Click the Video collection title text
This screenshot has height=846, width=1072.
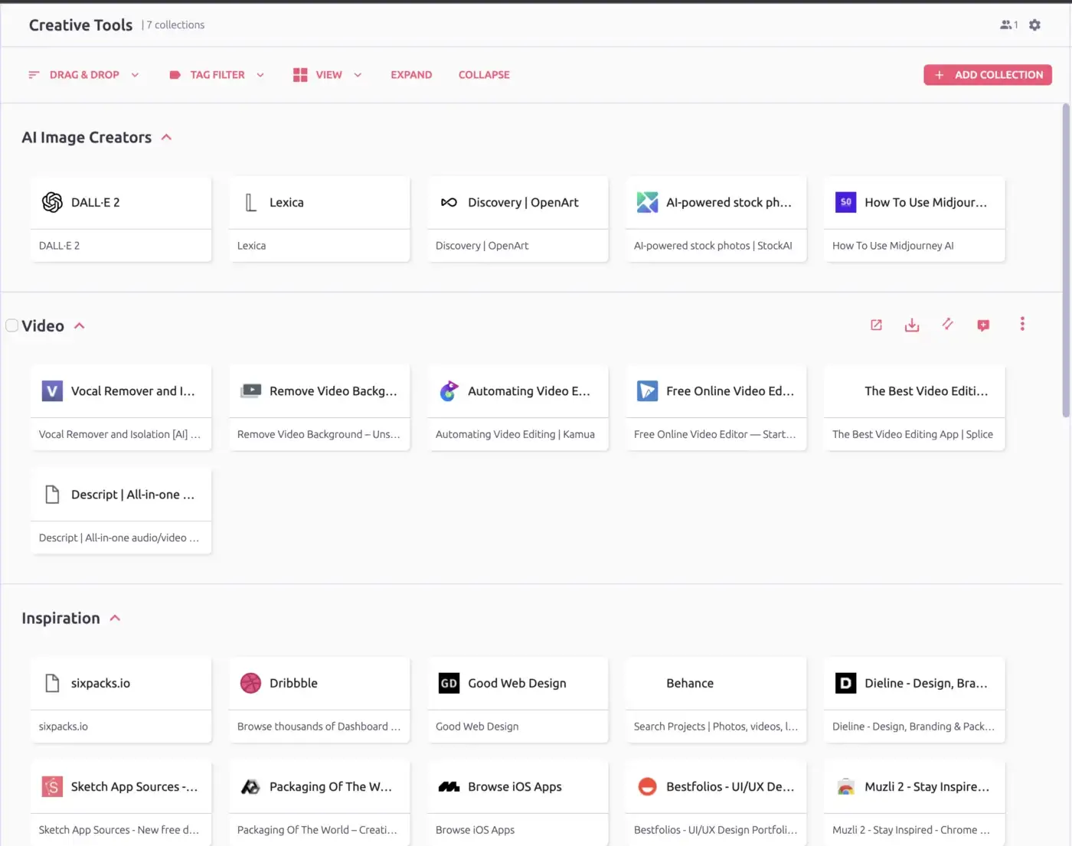click(x=43, y=326)
